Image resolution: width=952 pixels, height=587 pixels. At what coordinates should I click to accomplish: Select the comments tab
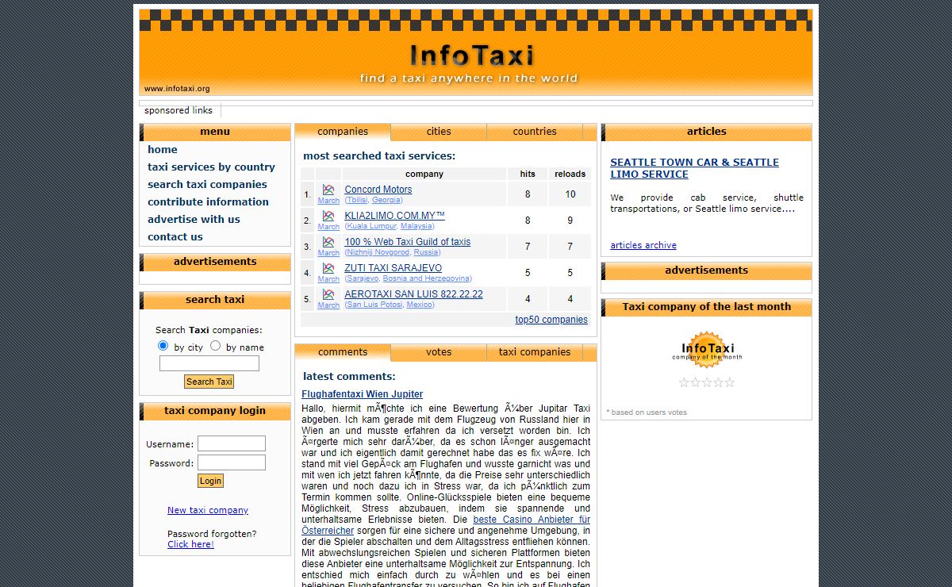[343, 352]
